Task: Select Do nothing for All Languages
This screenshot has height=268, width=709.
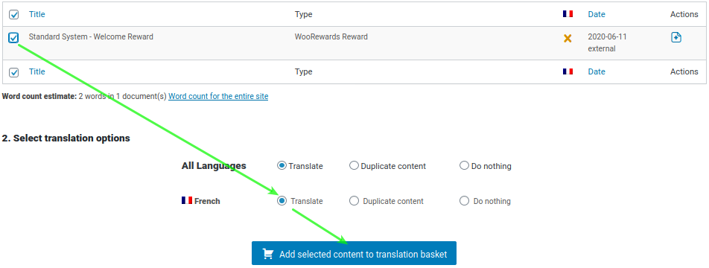Action: click(x=464, y=165)
